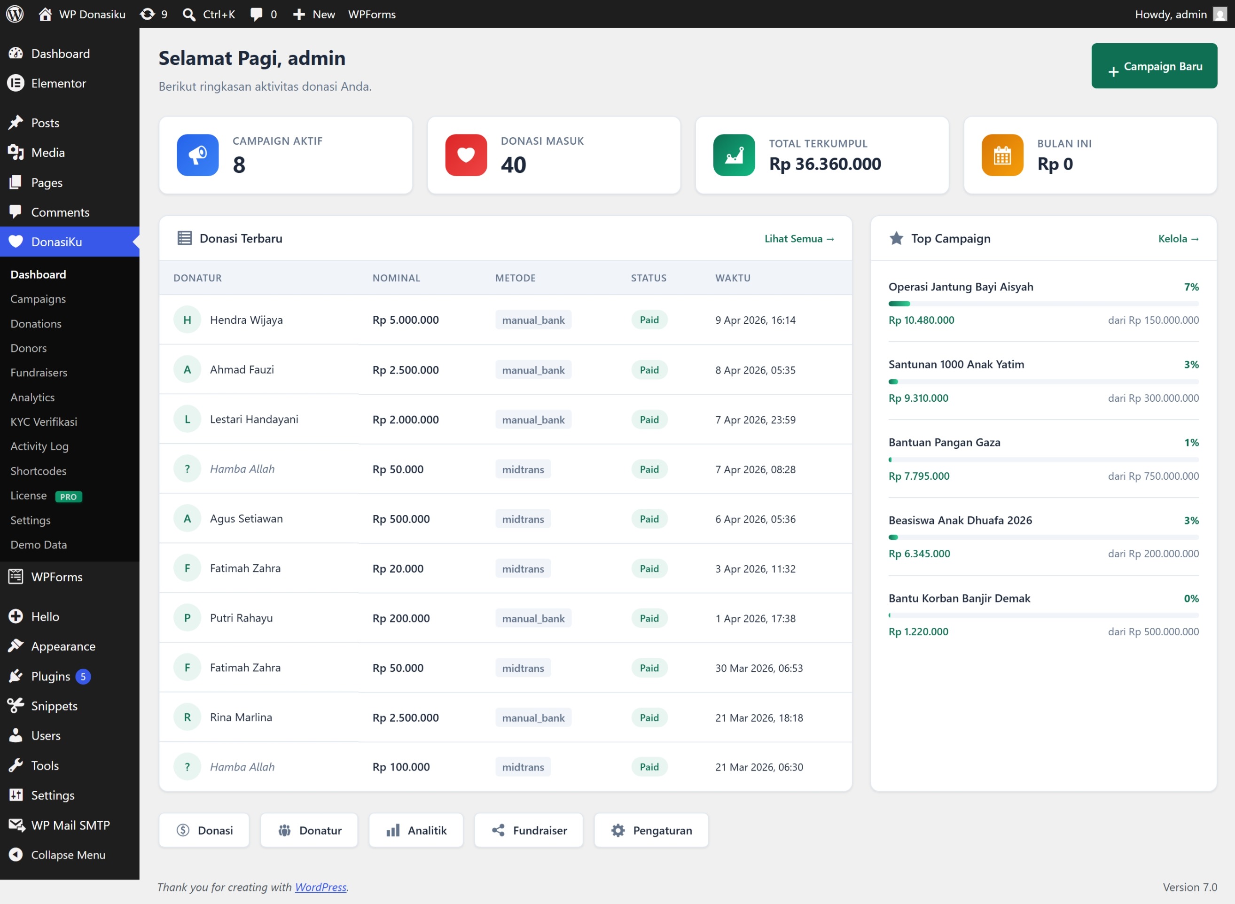The image size is (1235, 904).
Task: Click Operasi Jantung Bayi Aisyah progress bar
Action: tap(1043, 304)
